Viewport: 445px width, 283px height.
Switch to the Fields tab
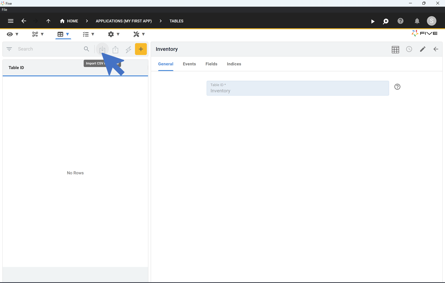[211, 64]
